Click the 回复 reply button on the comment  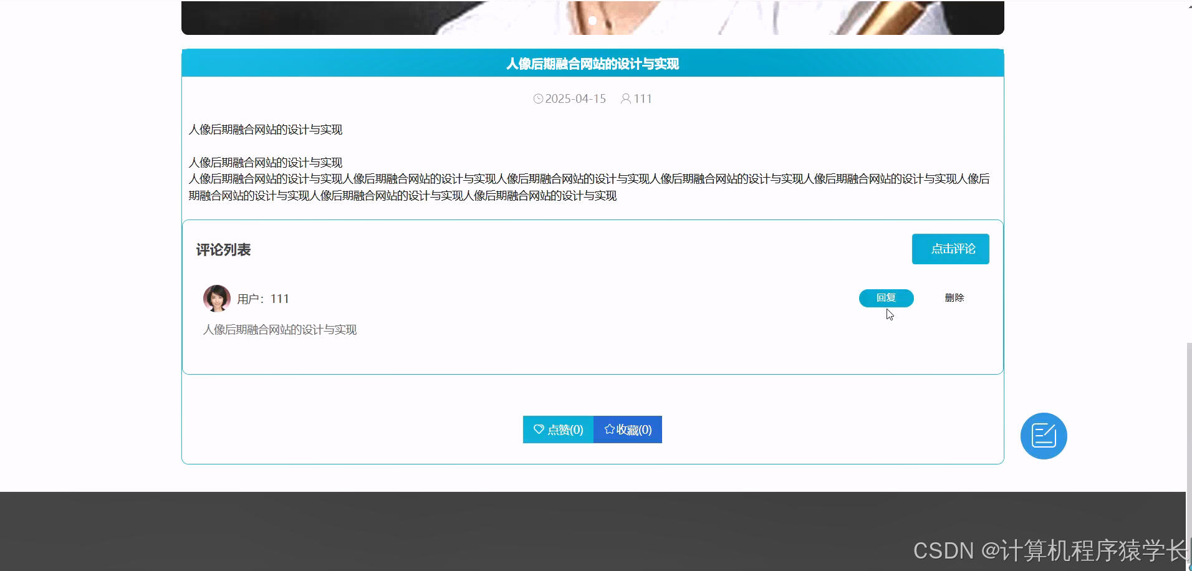(x=886, y=297)
